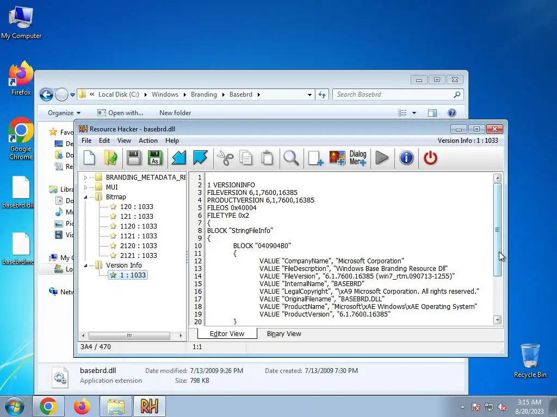Click the Add image resource icon
The width and height of the screenshot is (557, 417).
tap(337, 158)
